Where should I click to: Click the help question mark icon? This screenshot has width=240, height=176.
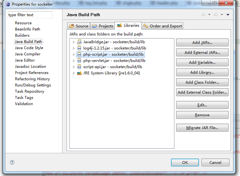[12, 163]
